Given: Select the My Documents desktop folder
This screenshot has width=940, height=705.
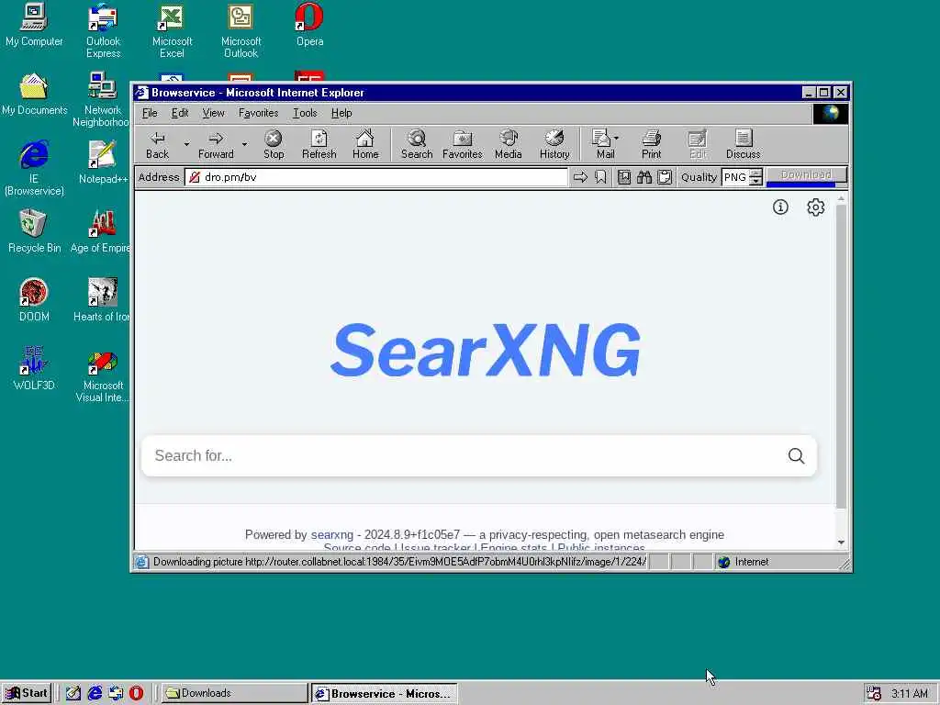Looking at the screenshot, I should point(34,95).
